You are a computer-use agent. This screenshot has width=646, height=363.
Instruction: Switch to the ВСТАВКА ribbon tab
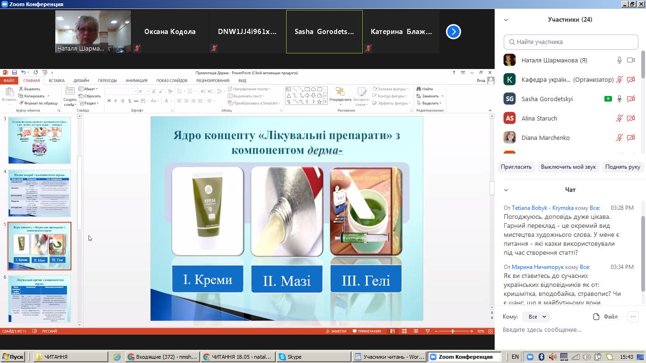[x=57, y=80]
